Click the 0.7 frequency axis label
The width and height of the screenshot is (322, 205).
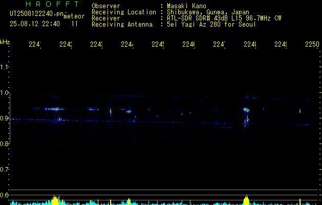(x=4, y=170)
